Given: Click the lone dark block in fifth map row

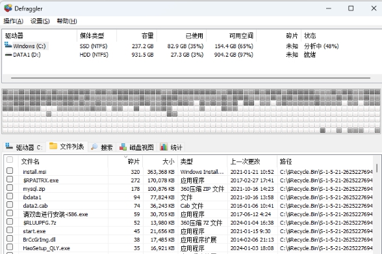Looking at the screenshot, I should (49, 114).
